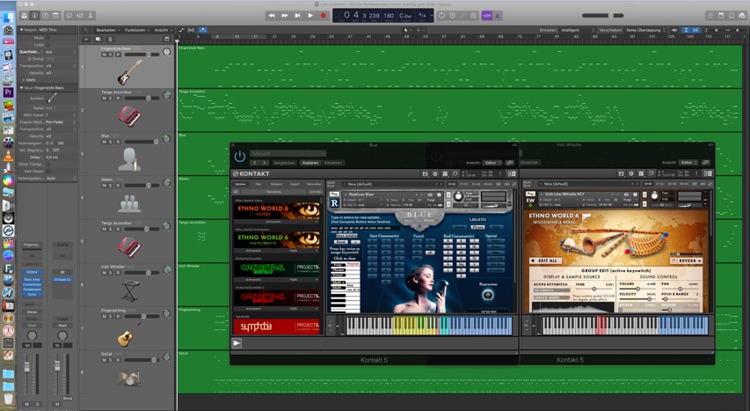Click the SoCal drum kit icon
750x411 pixels.
129,378
